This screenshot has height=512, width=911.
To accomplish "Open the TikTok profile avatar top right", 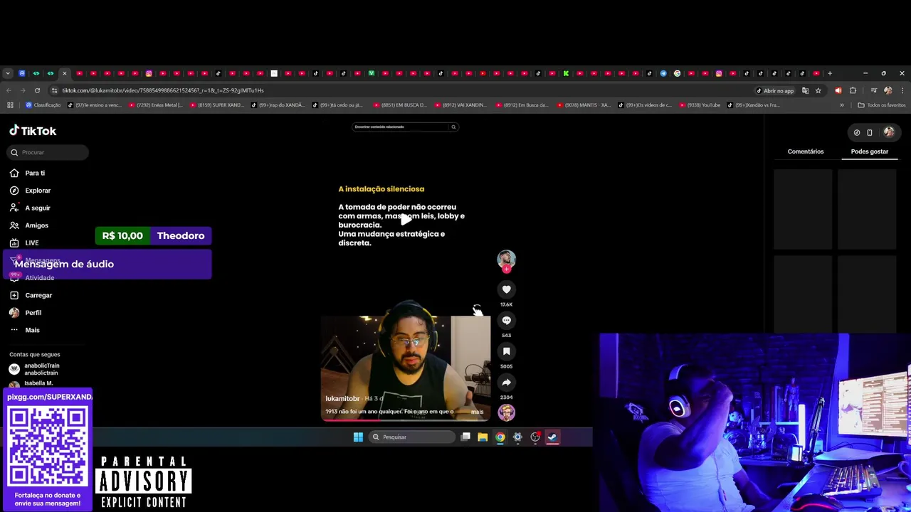I will click(889, 132).
